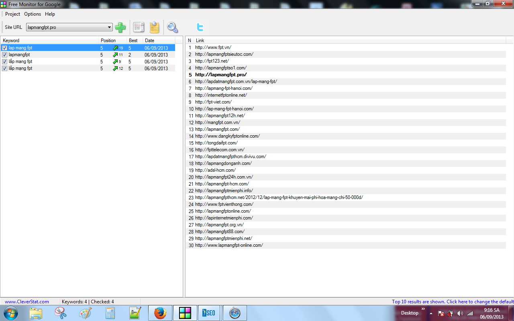Visit the www.CleverStat.com link
The height and width of the screenshot is (321, 514).
point(27,302)
